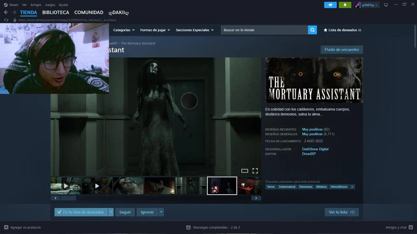Open the Ayuda menu

coord(64,5)
